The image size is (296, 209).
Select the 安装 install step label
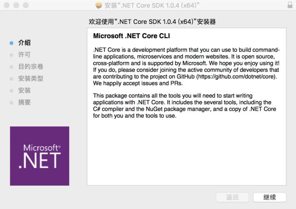coord(24,91)
